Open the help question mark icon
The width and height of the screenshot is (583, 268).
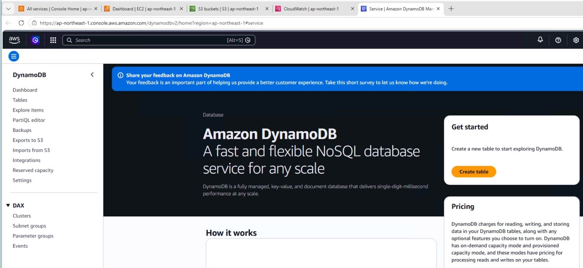[x=558, y=40]
